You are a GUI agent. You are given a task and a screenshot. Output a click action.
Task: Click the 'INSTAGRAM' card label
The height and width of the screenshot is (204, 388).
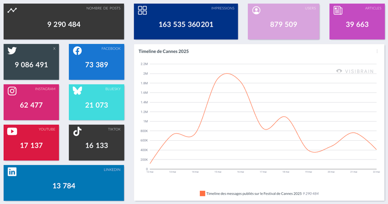[x=45, y=89]
